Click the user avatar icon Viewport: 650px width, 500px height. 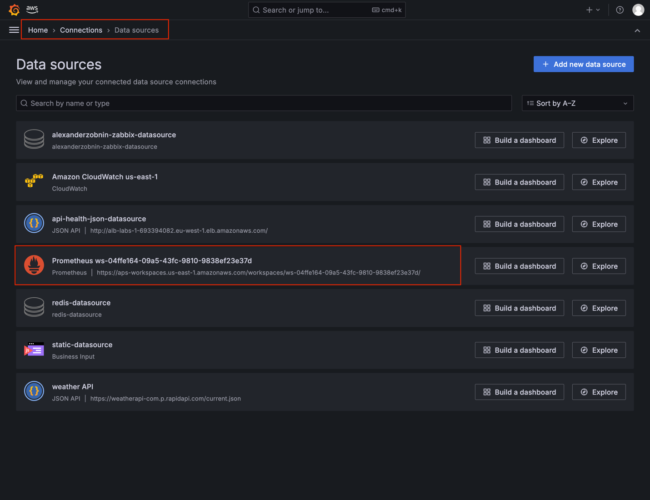click(x=638, y=10)
